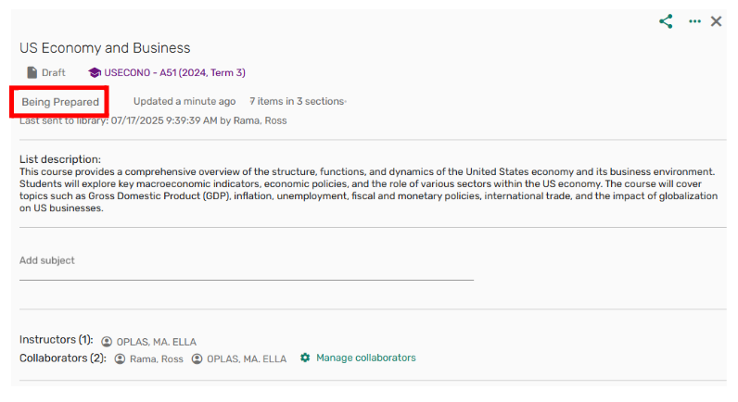
Task: Click person icon next to instructor OPLAS, MA. ELLA
Action: pyautogui.click(x=107, y=342)
